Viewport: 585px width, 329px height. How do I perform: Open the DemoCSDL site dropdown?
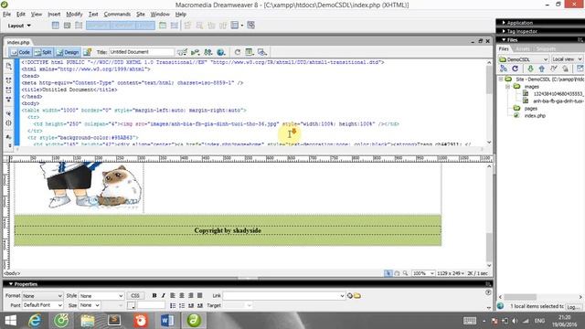[524, 59]
